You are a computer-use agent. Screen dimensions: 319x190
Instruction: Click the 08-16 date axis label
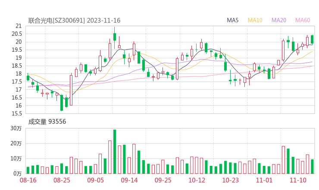click(28, 180)
